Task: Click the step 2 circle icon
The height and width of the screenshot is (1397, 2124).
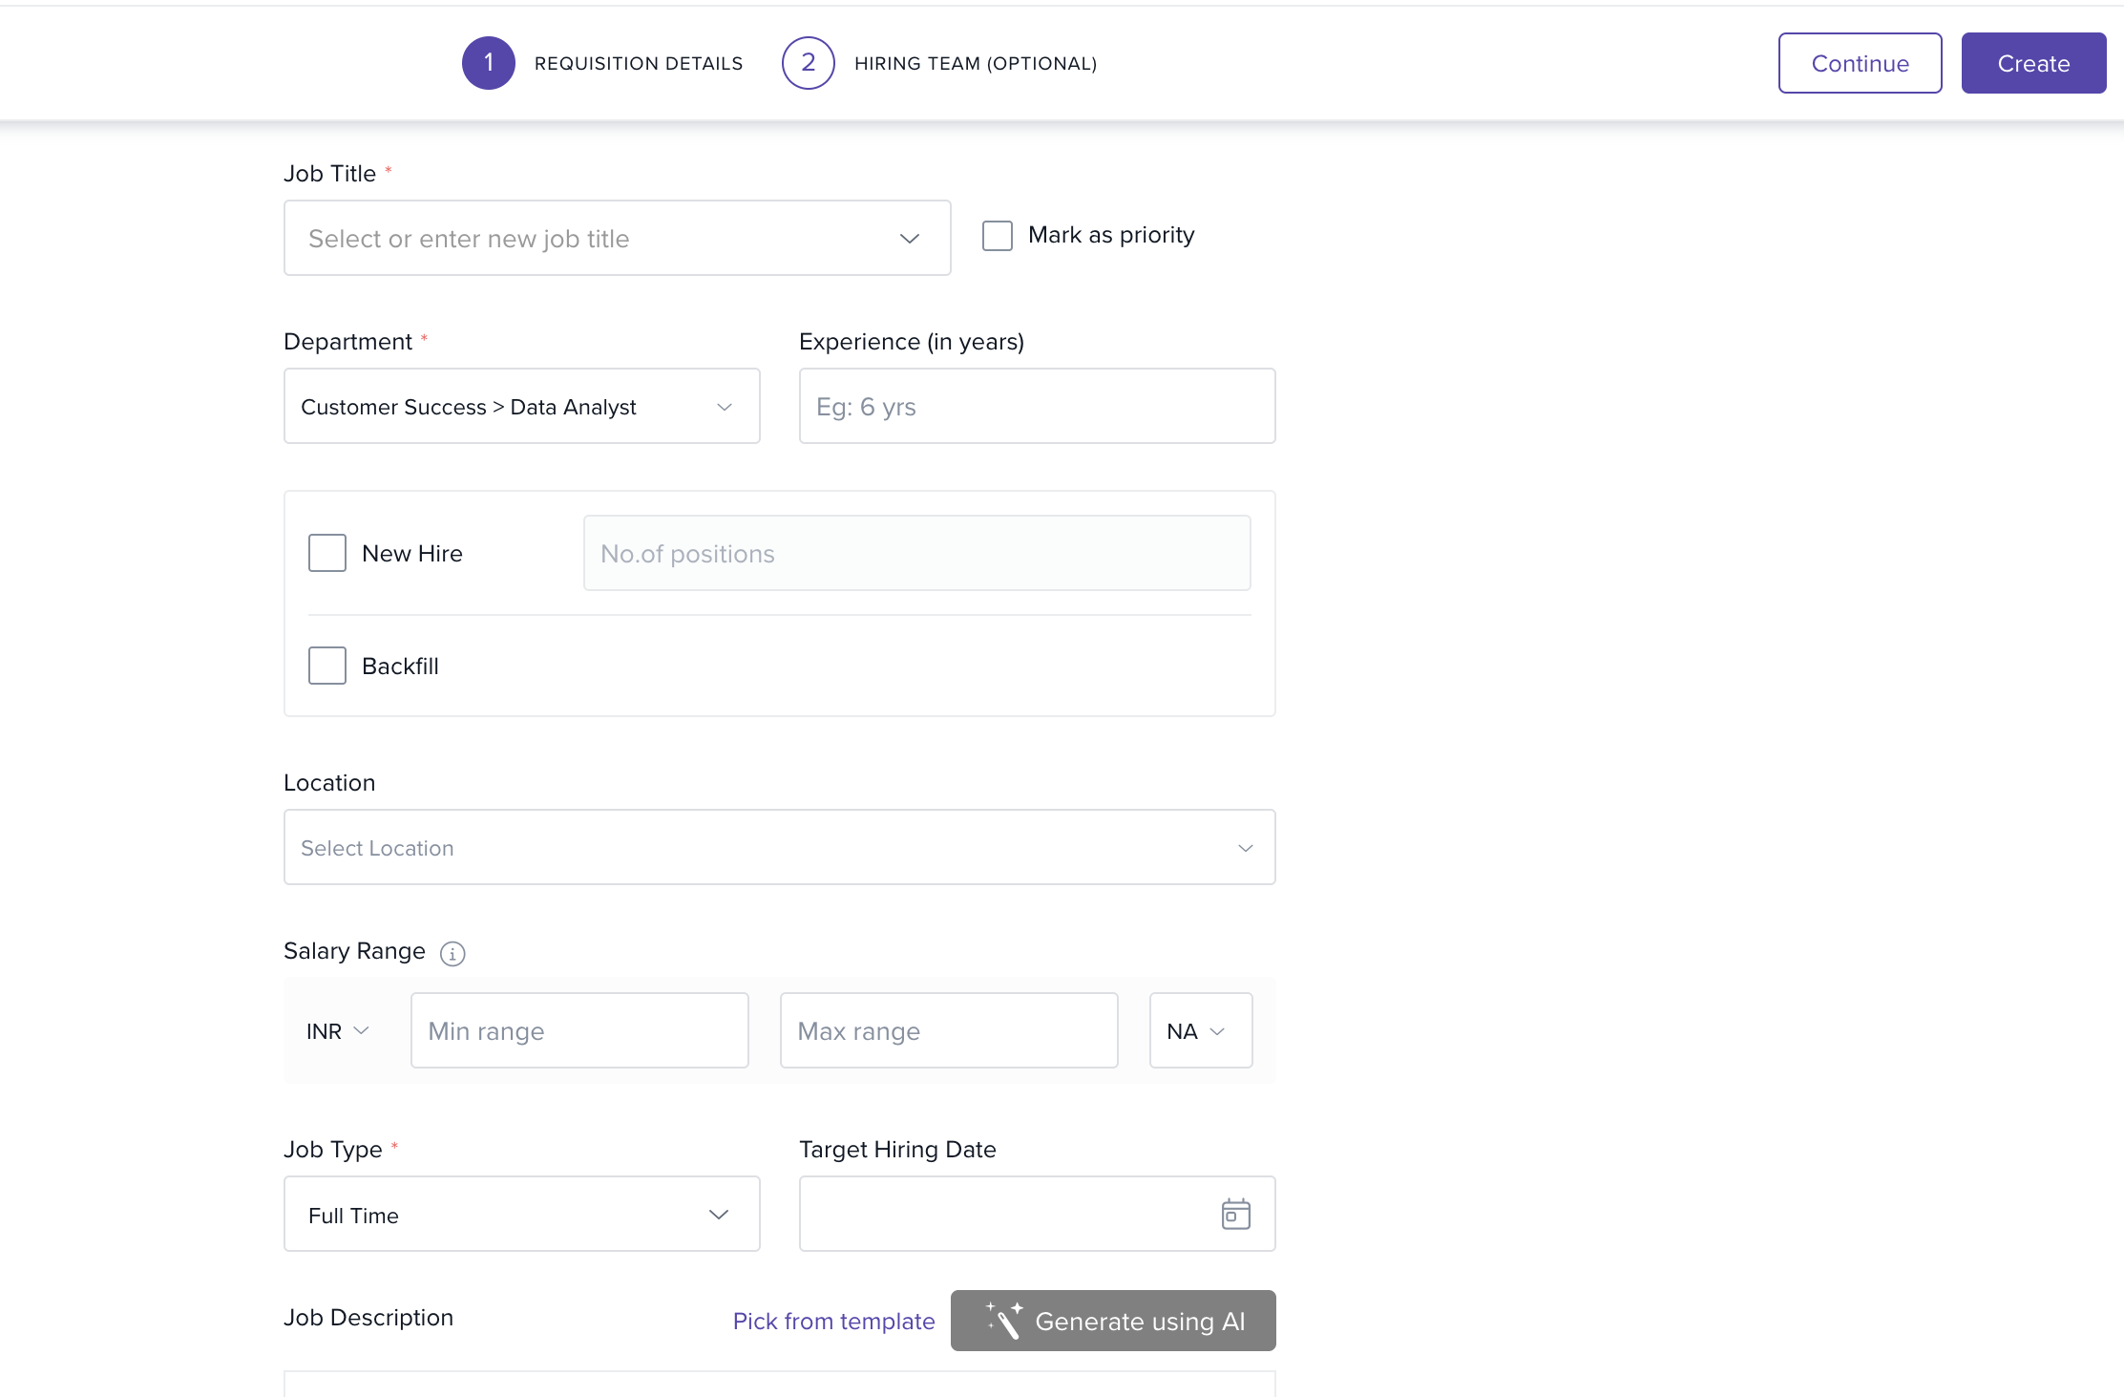Action: point(808,63)
